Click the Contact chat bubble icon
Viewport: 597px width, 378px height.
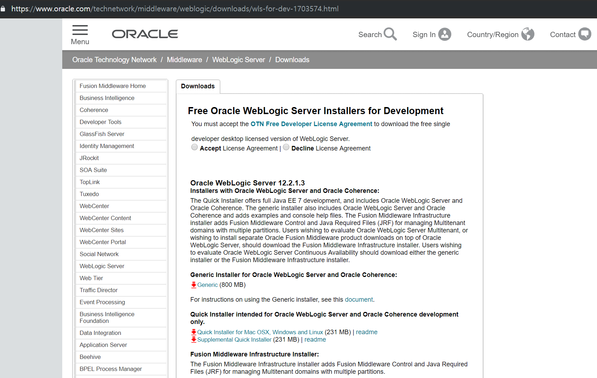585,34
